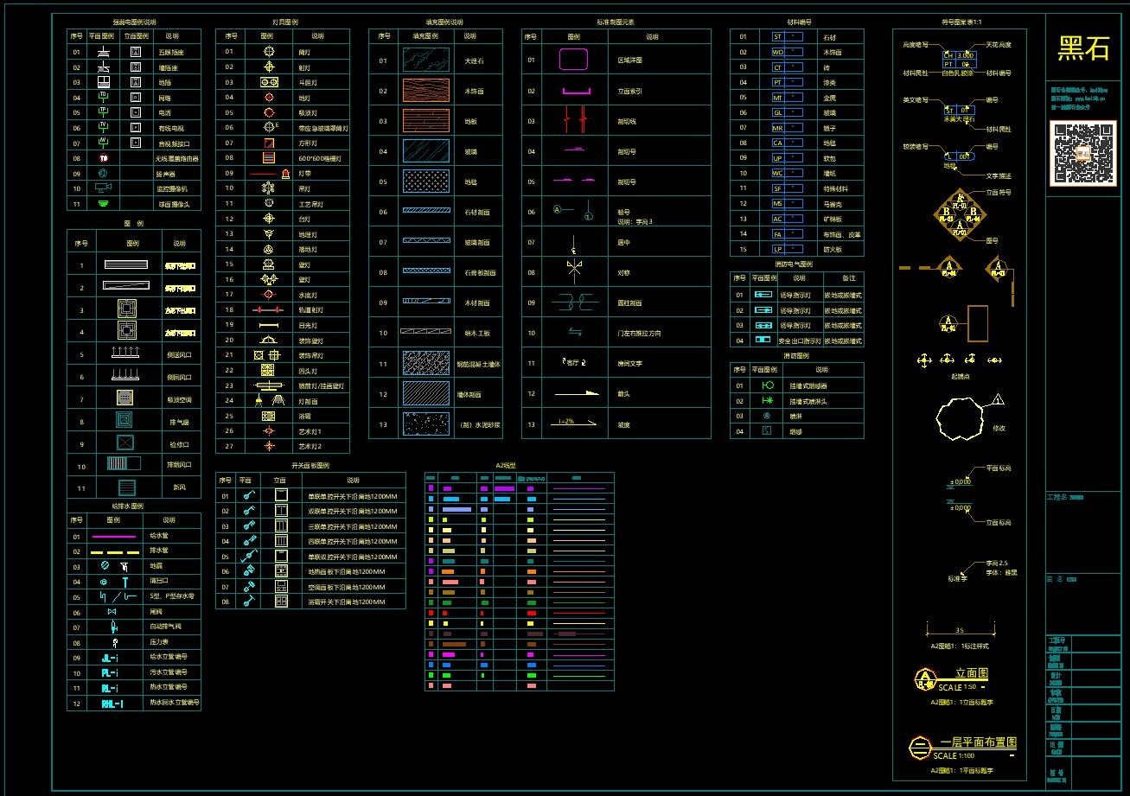The width and height of the screenshot is (1130, 796).
Task: Click the 压力表 pressure gauge symbol
Action: (x=114, y=642)
